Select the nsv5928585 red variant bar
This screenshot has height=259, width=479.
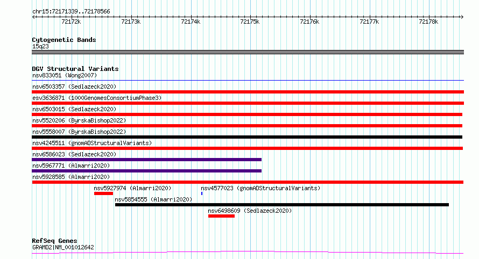248,182
